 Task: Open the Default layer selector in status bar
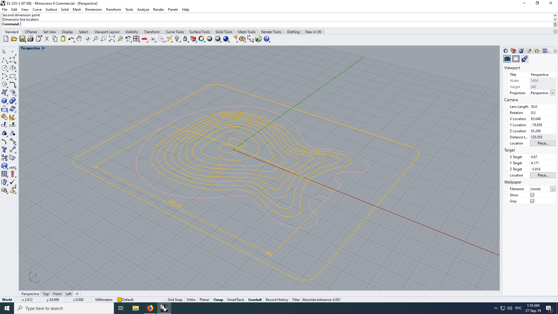(126, 300)
